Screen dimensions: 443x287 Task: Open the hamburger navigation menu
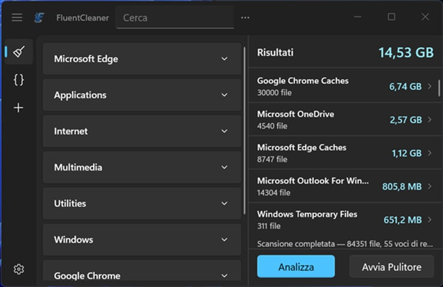click(17, 18)
